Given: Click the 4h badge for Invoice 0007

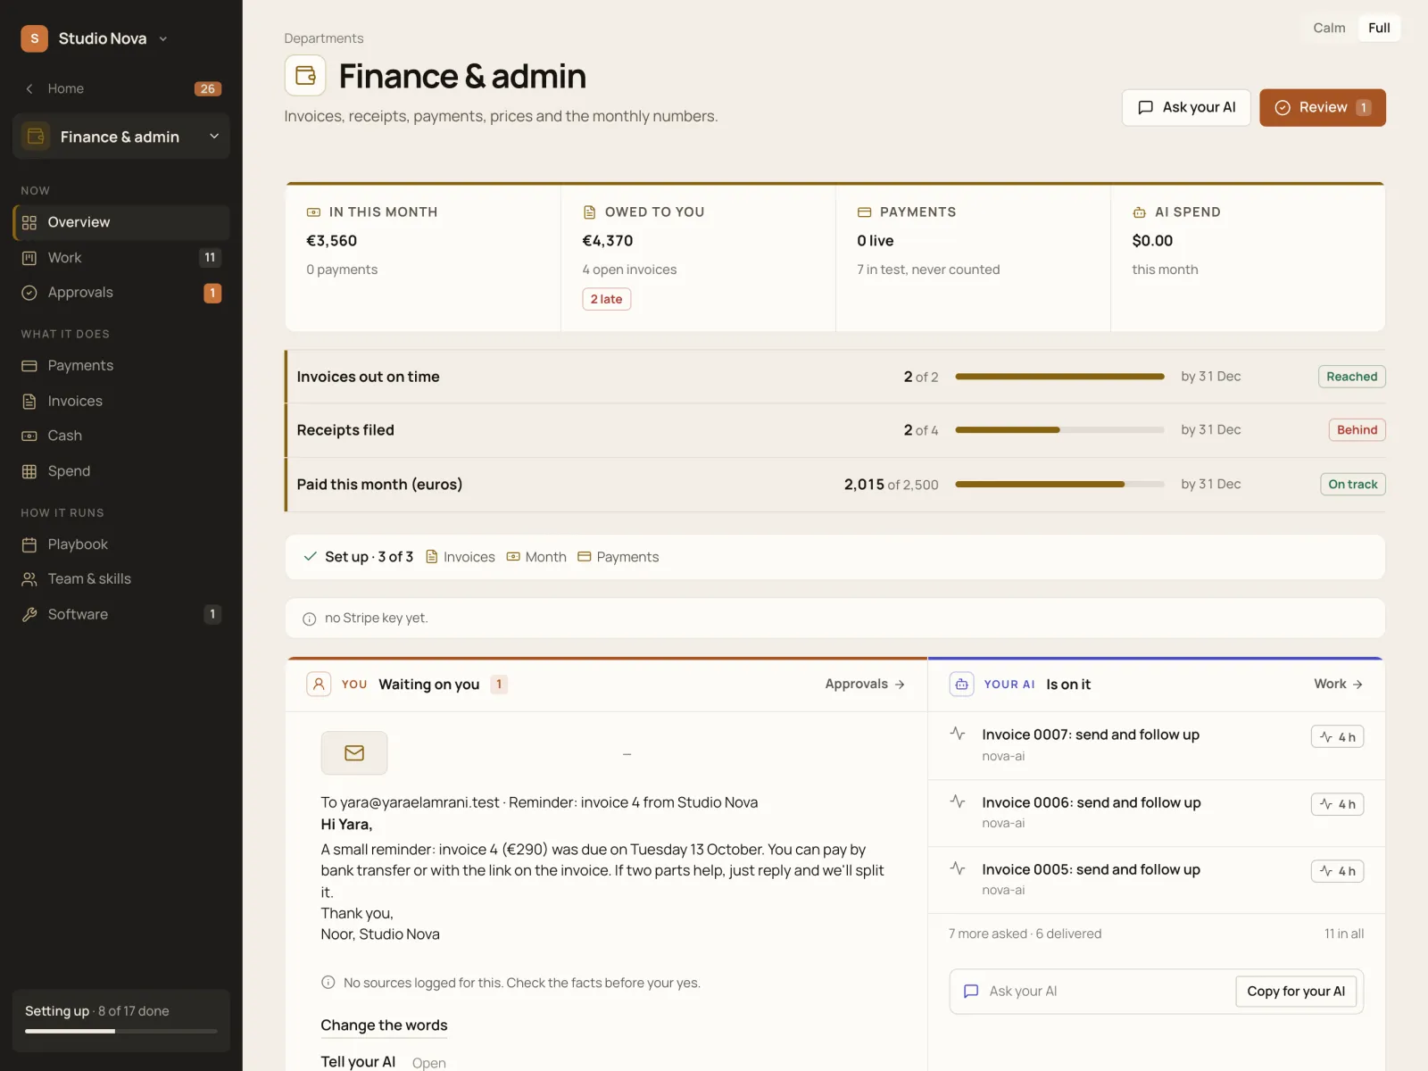Looking at the screenshot, I should point(1337,737).
